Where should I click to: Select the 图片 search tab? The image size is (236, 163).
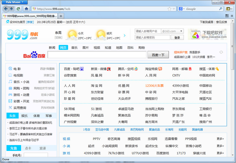86,47
